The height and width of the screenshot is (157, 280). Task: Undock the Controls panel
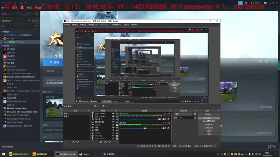(218, 111)
